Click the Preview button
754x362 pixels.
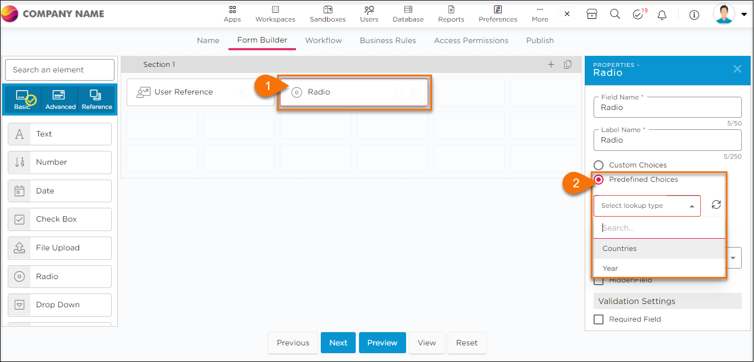[382, 343]
